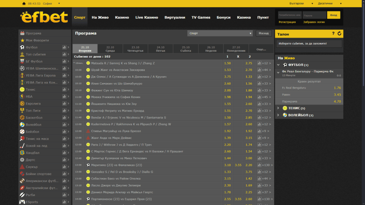Switch to the 22.10 Сряда date tab
This screenshot has width=365, height=205.
[110, 49]
